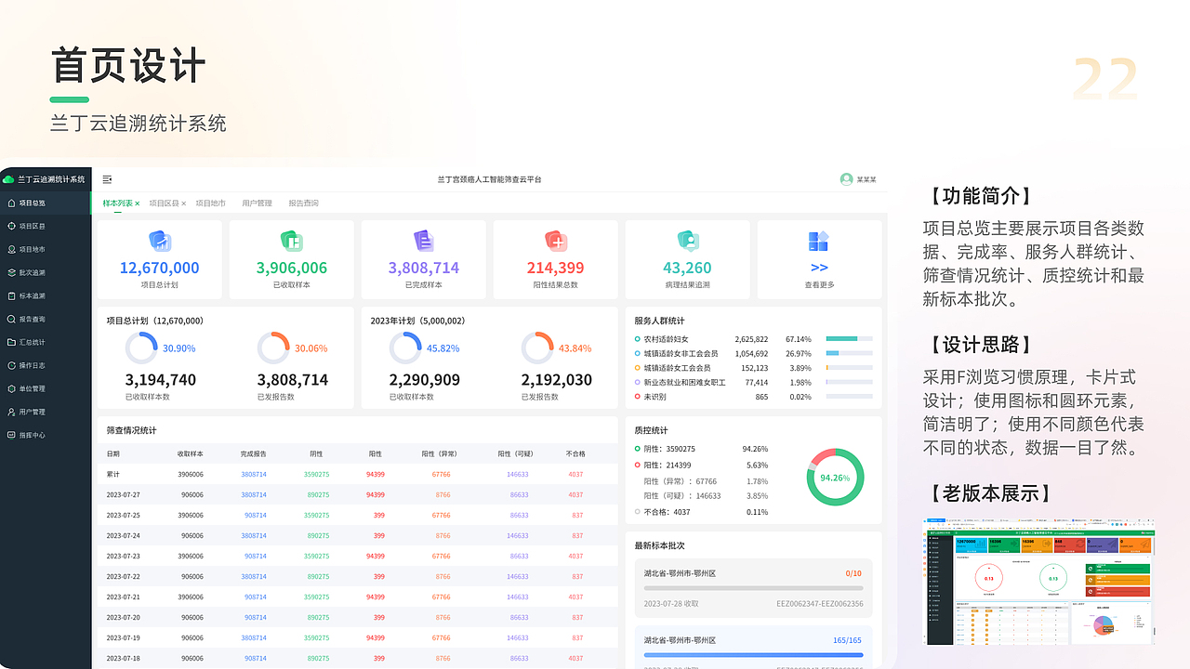Open 报告查询 in the left sidebar
Viewport: 1190px width, 669px height.
pos(46,319)
